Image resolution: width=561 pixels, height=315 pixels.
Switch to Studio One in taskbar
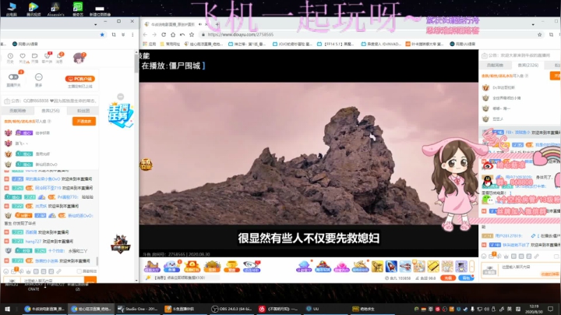pos(138,309)
